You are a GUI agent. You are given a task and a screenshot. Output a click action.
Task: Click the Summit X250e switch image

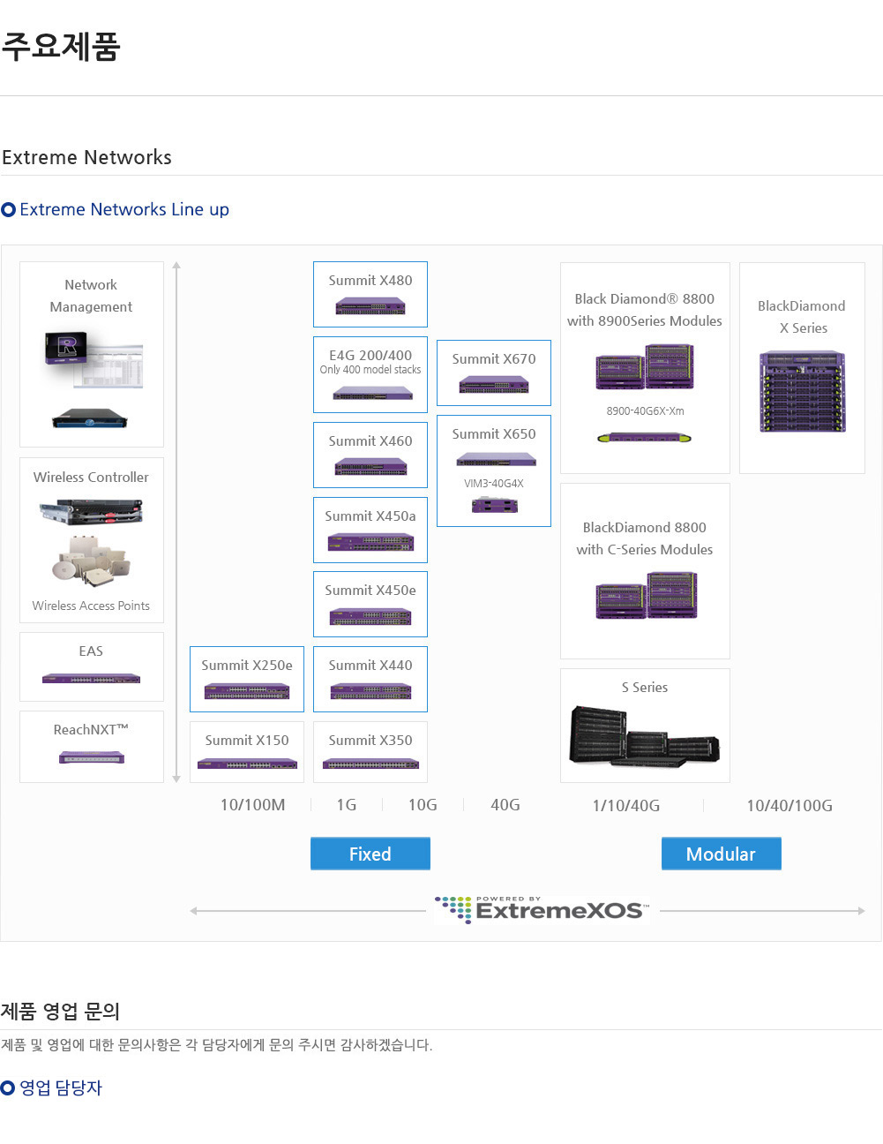tap(247, 691)
